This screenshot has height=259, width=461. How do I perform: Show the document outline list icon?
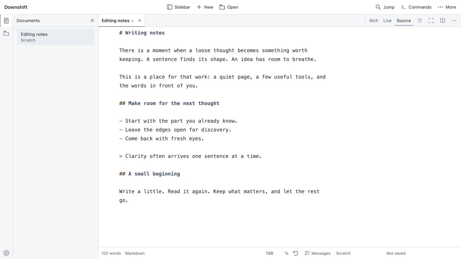(420, 21)
